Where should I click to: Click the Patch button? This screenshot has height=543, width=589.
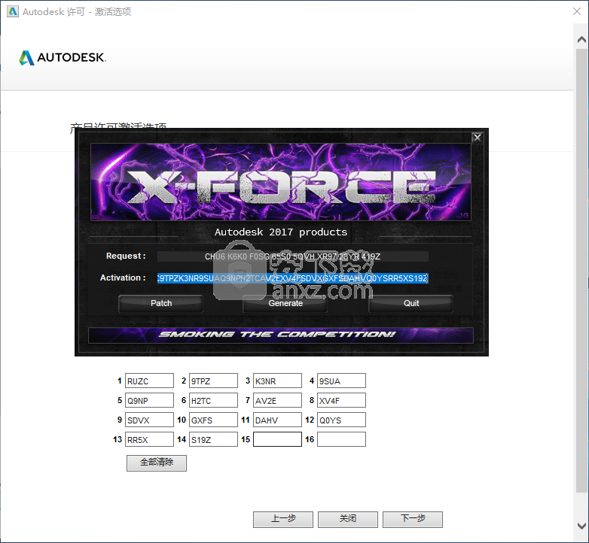point(160,303)
